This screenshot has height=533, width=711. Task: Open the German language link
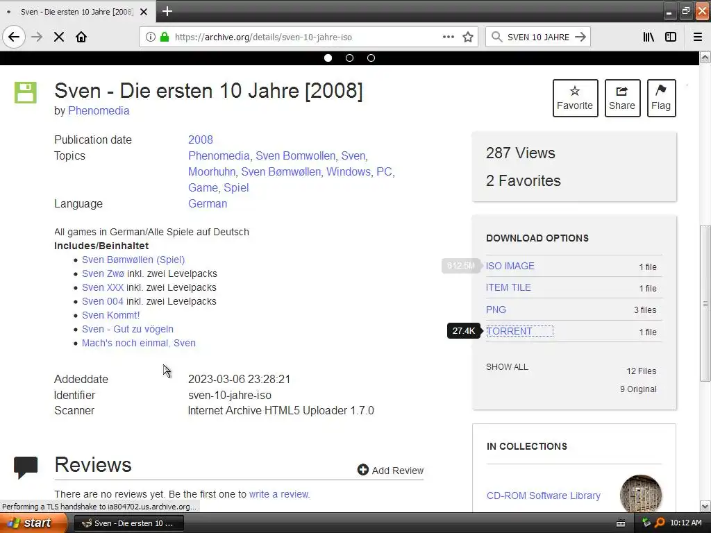click(x=208, y=203)
